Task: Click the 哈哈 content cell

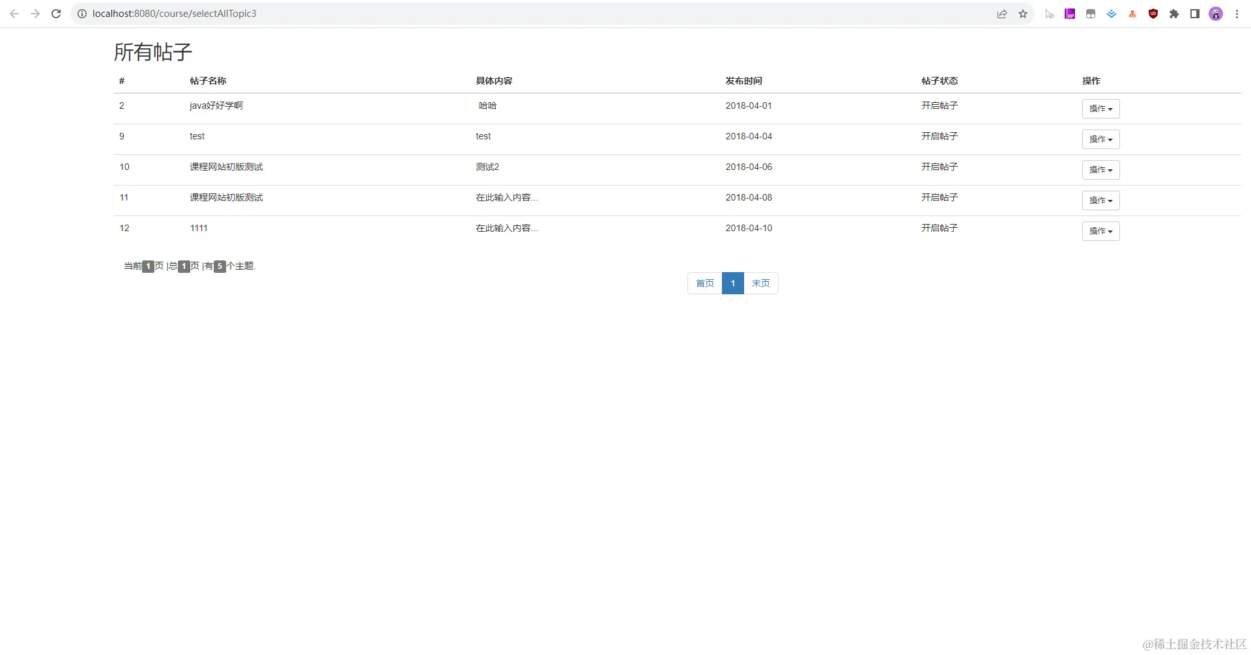Action: (487, 105)
